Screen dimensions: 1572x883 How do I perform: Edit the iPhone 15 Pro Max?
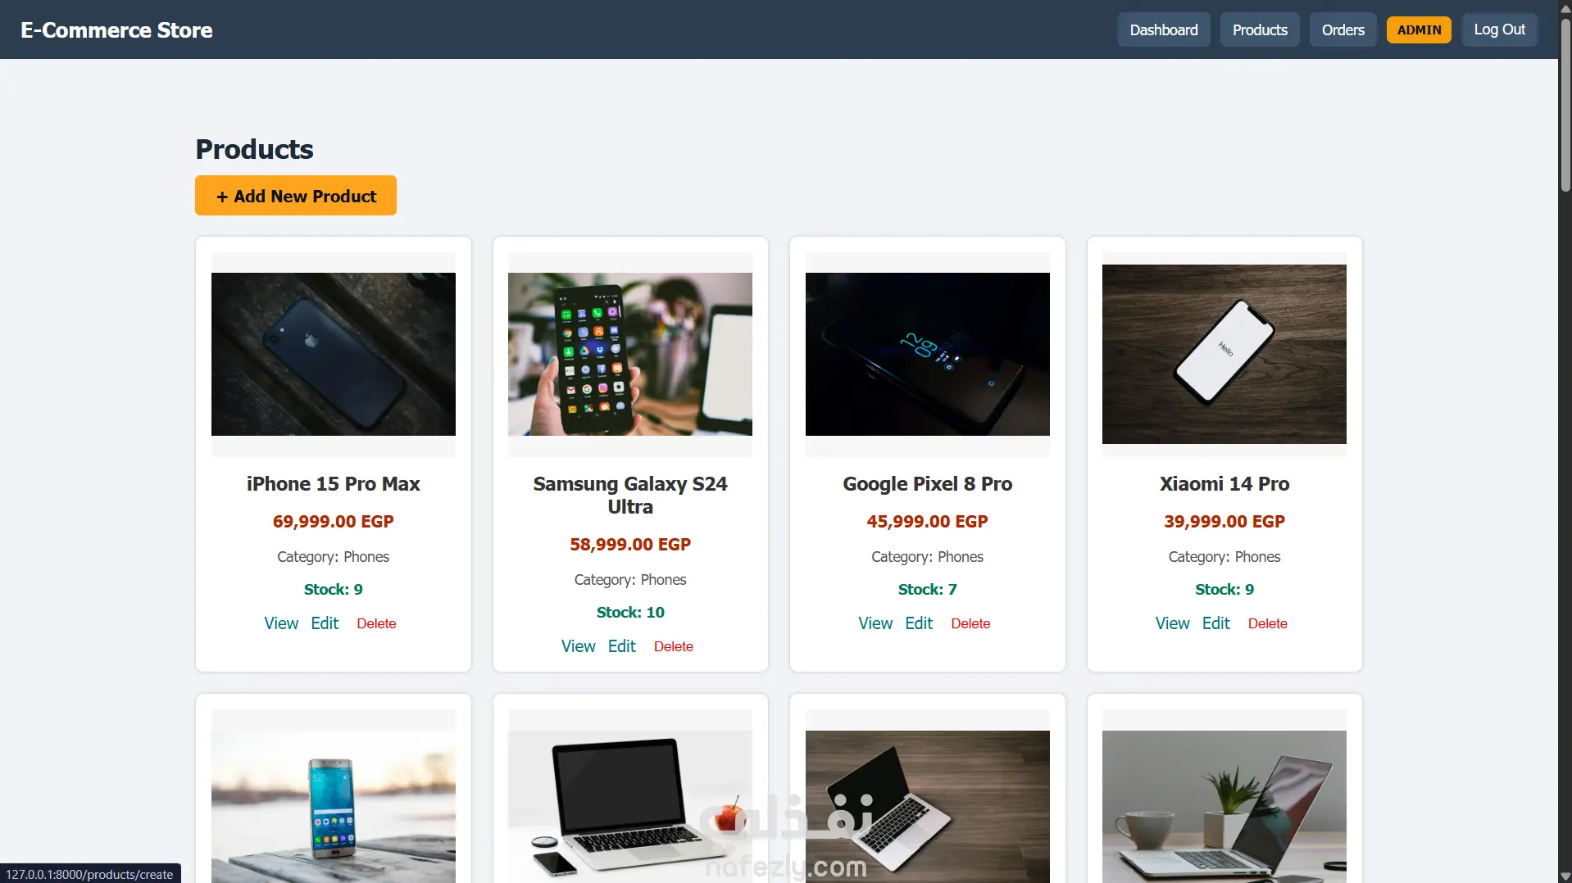click(325, 623)
